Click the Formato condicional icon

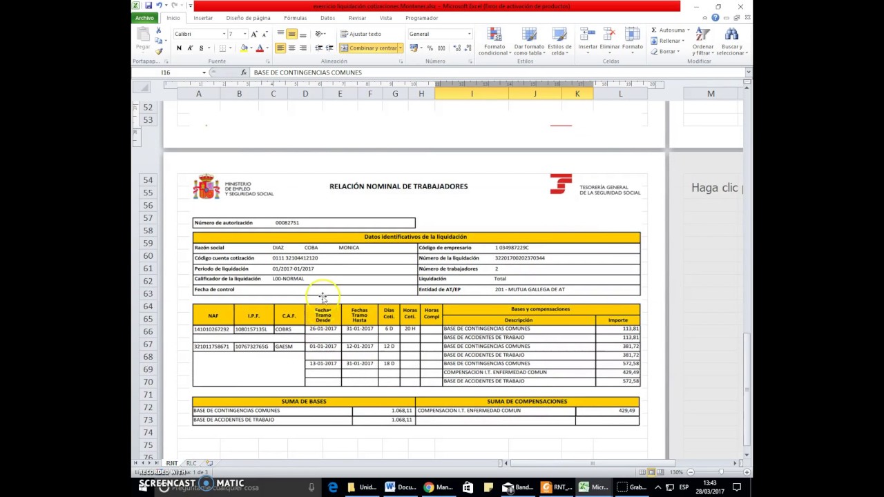coord(493,41)
